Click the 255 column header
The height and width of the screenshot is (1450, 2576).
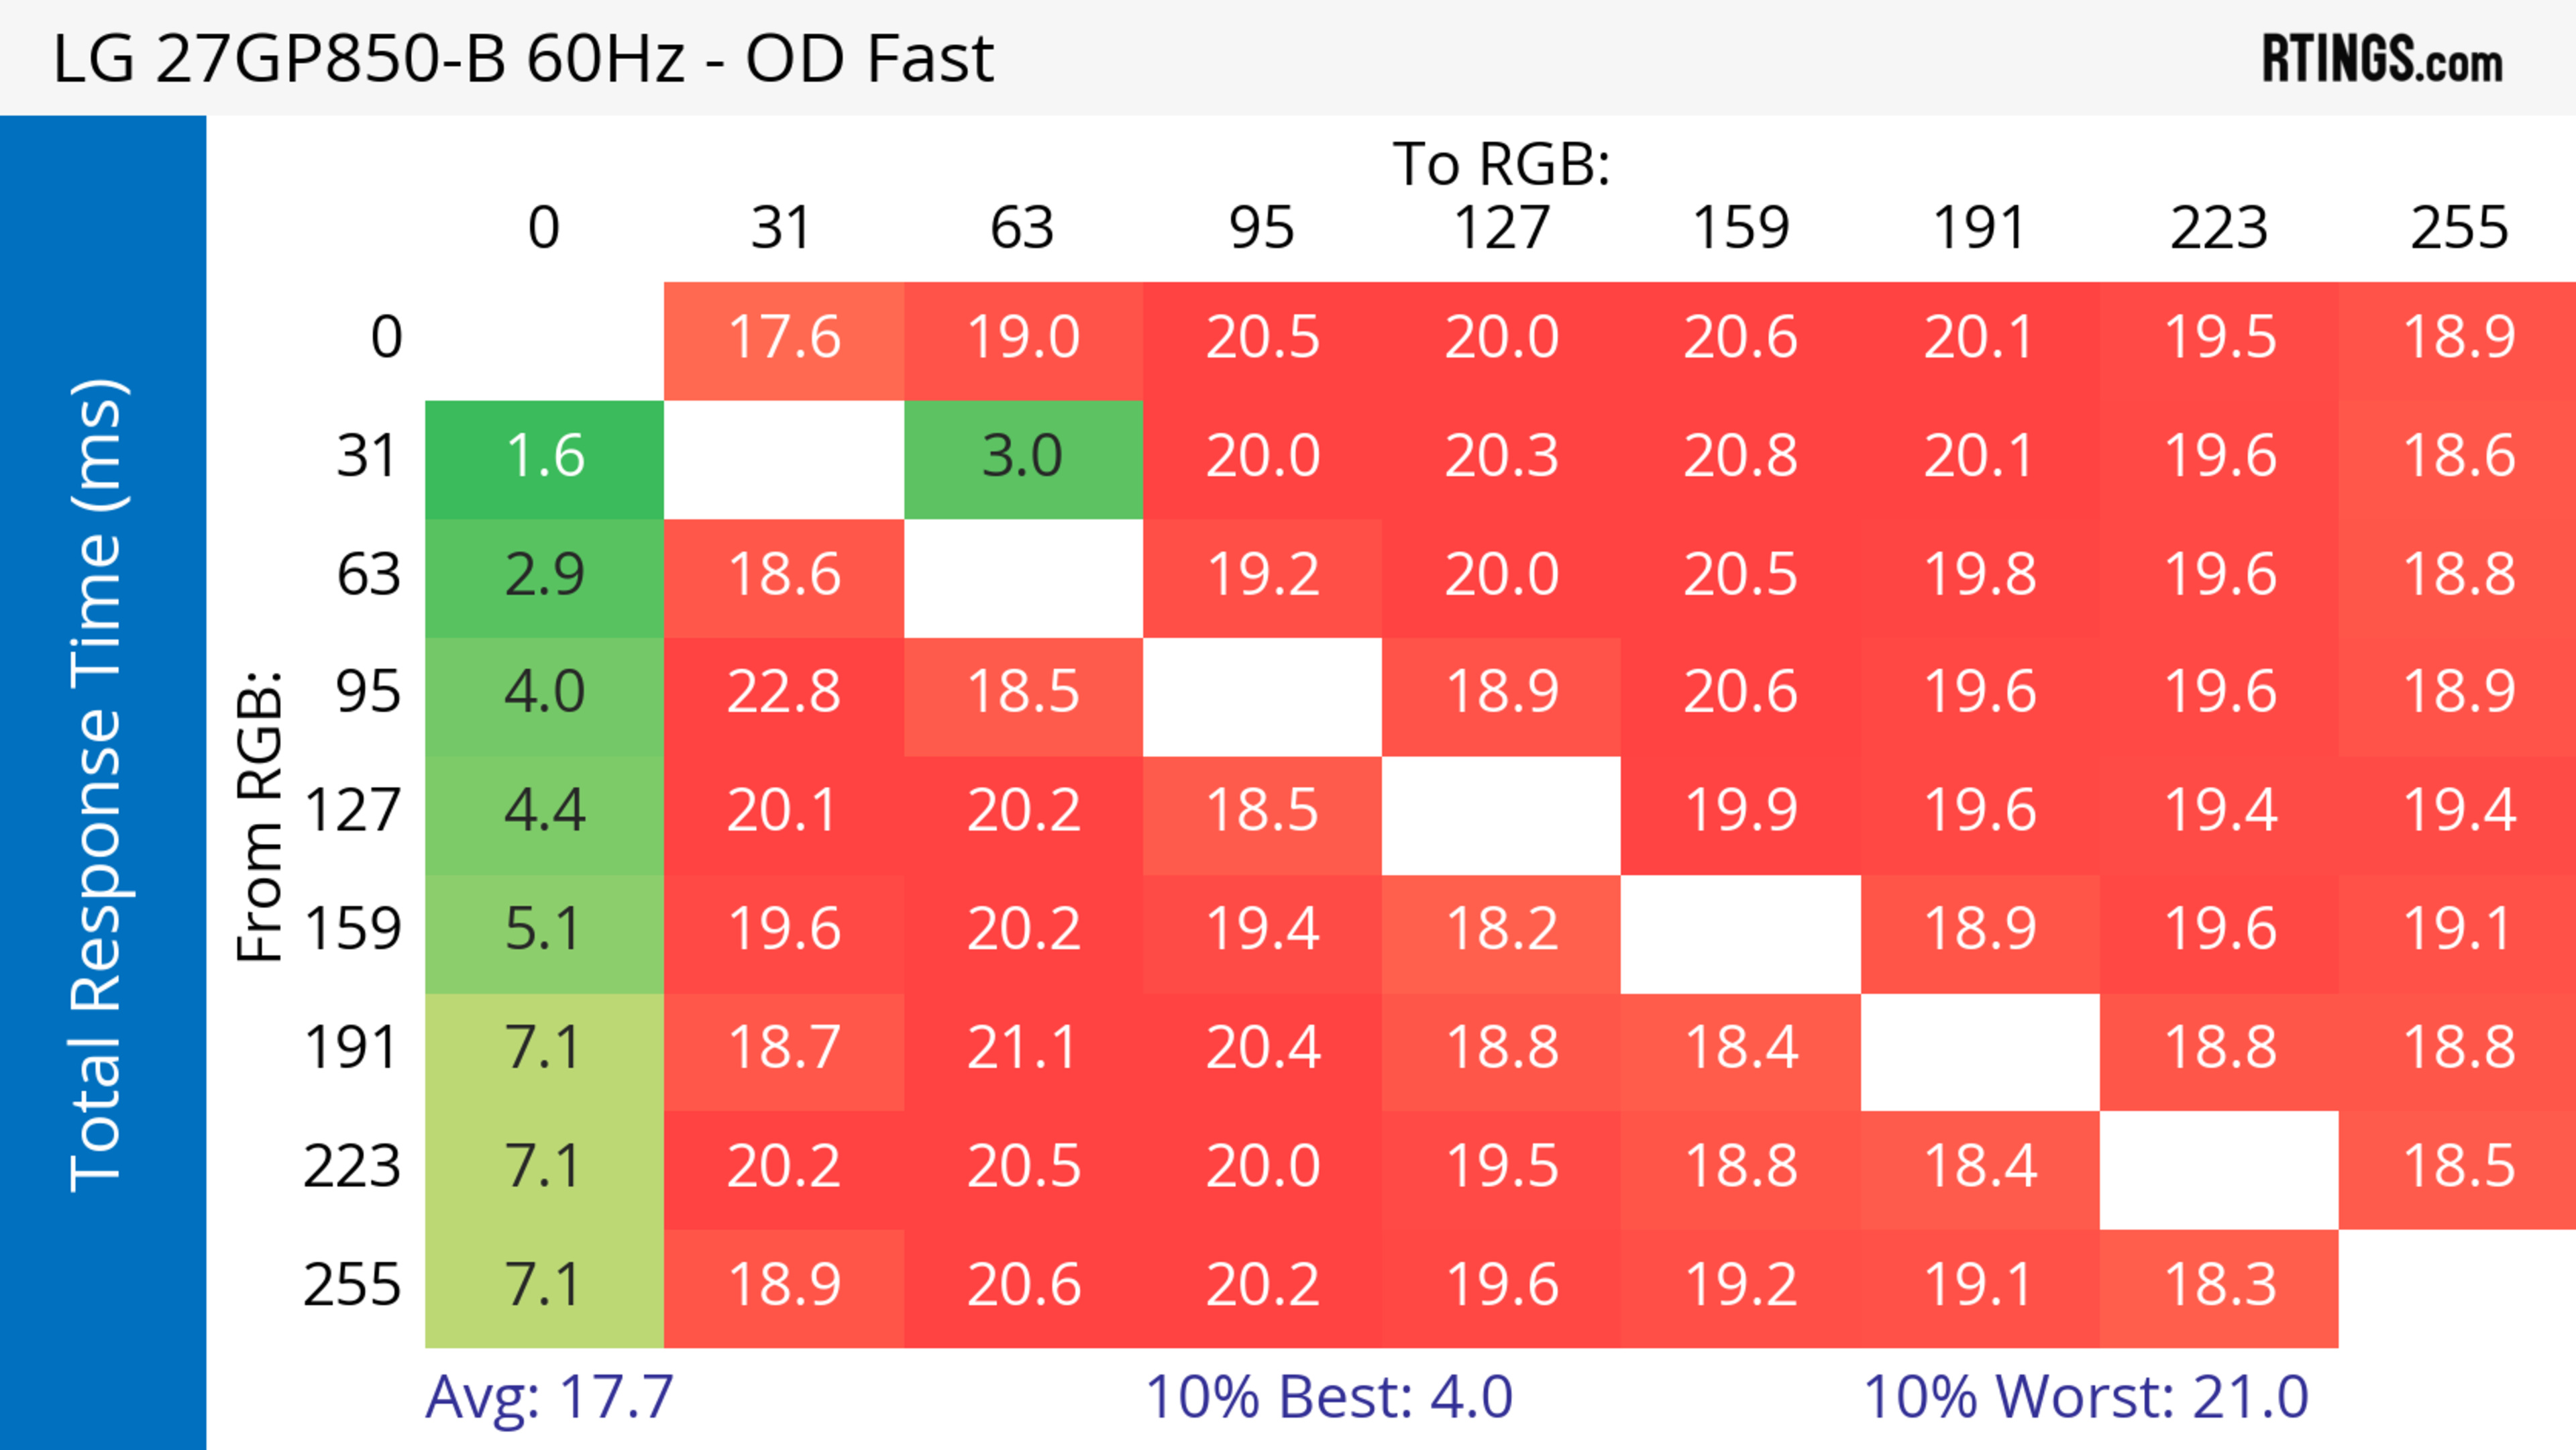click(2458, 228)
